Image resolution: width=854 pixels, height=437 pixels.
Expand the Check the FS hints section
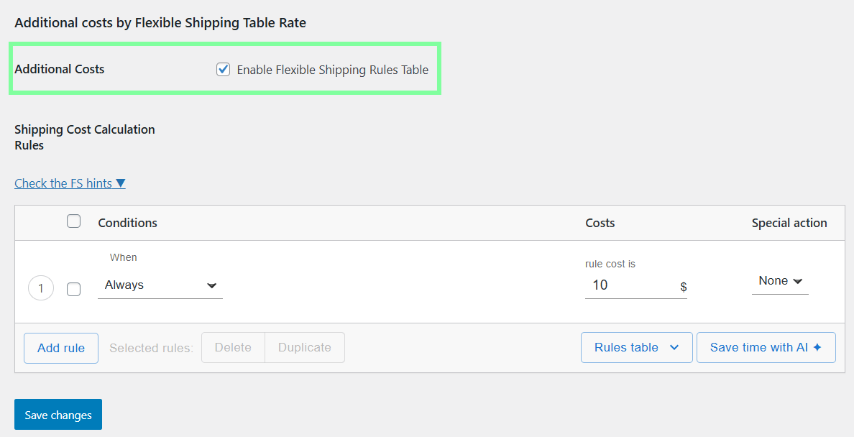(x=63, y=183)
